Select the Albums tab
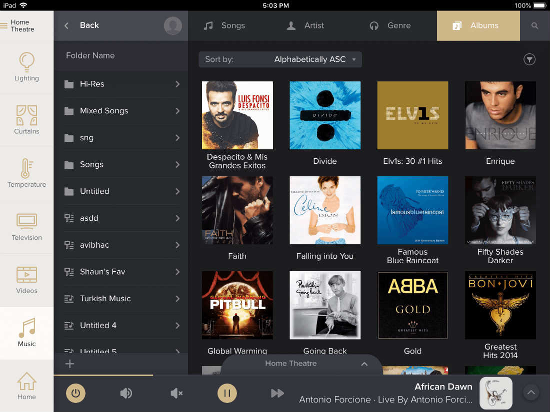The image size is (550, 412). coord(478,25)
